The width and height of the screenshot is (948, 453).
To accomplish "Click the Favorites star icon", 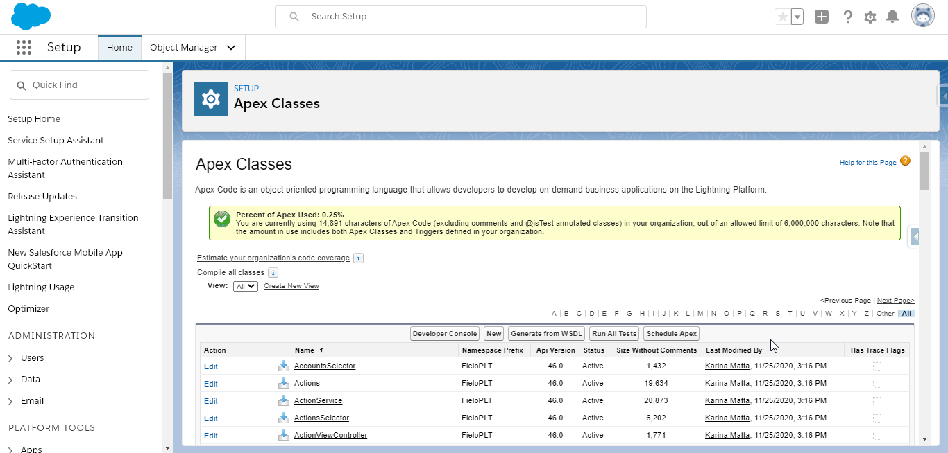I will 782,17.
